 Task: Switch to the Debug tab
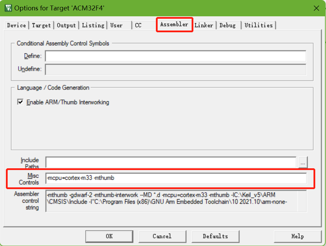(227, 25)
